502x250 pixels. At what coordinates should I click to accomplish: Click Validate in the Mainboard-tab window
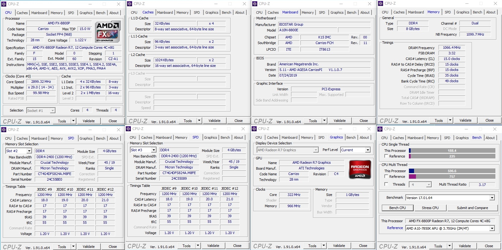tap(340, 121)
